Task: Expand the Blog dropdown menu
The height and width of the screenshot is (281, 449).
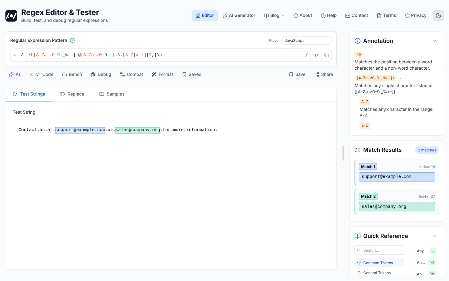Action: 274,16
